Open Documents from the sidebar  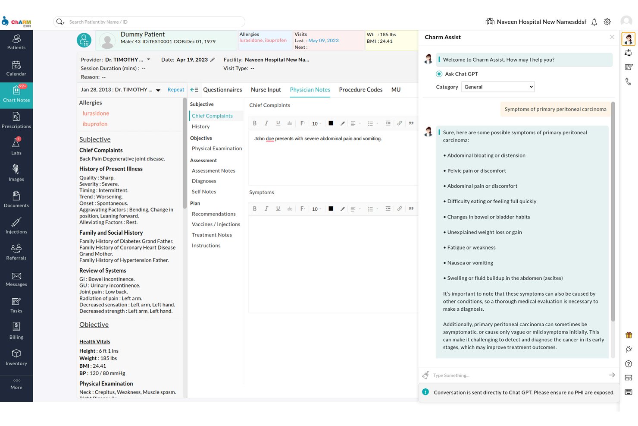pos(16,200)
